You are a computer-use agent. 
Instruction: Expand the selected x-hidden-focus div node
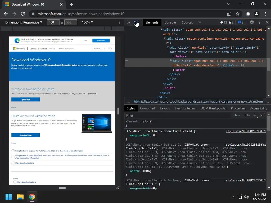pyautogui.click(x=171, y=61)
